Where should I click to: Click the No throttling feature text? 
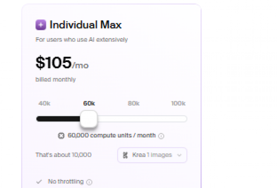click(66, 182)
